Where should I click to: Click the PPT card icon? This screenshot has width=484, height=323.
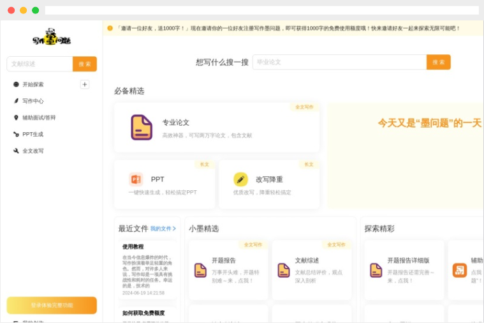tap(136, 179)
